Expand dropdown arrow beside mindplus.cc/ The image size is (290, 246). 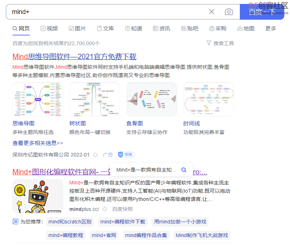click(x=105, y=209)
